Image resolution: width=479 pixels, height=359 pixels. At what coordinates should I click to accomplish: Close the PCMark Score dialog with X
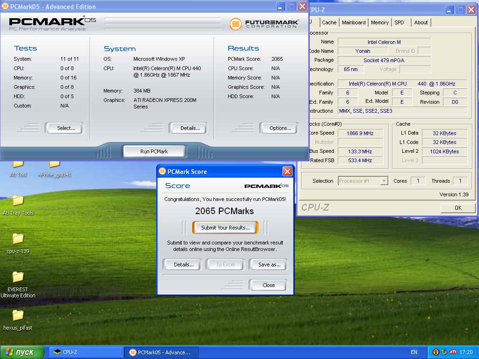point(287,171)
